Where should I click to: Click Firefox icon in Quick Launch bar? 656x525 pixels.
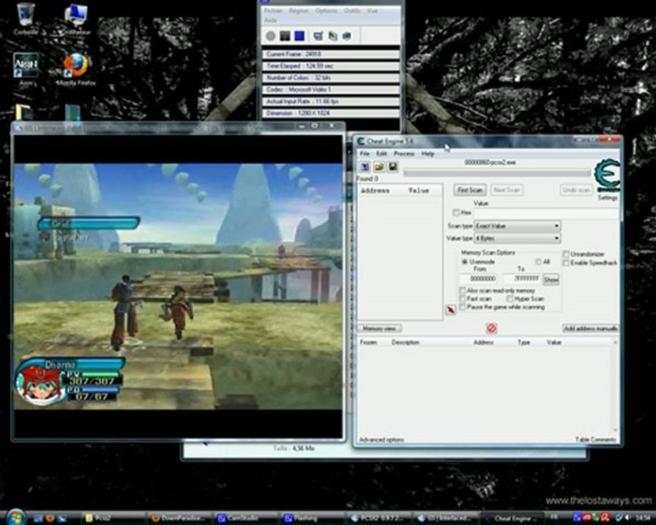point(50,518)
